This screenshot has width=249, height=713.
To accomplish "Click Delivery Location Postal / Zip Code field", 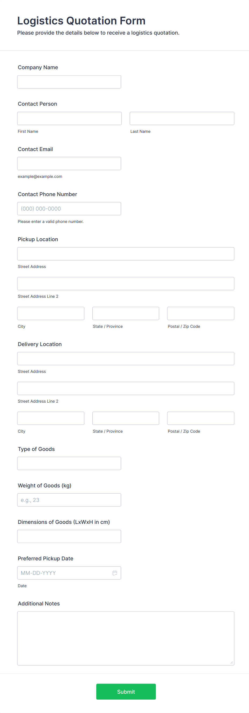I will 200,418.
